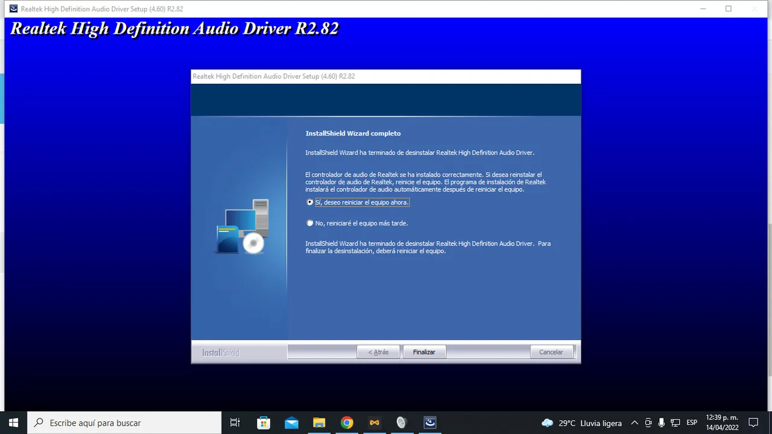Click the computer and disc installer graphic

pos(242,227)
